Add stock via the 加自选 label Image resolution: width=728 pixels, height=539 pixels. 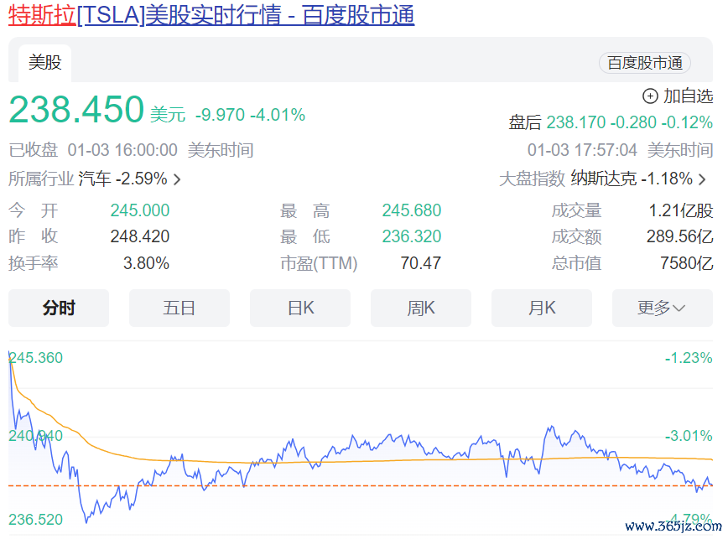click(688, 96)
